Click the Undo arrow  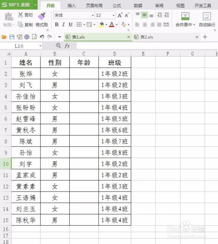[42, 37]
